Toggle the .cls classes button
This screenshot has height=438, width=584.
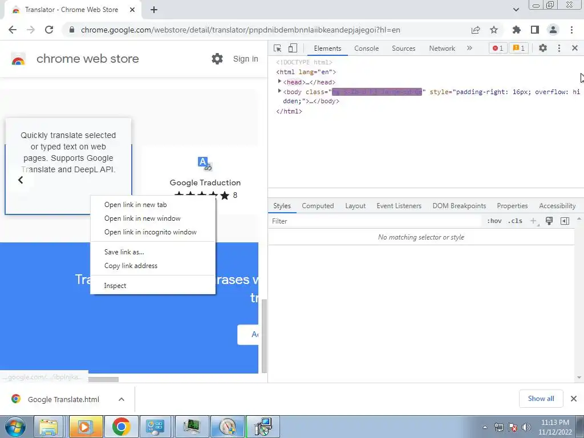tap(515, 221)
